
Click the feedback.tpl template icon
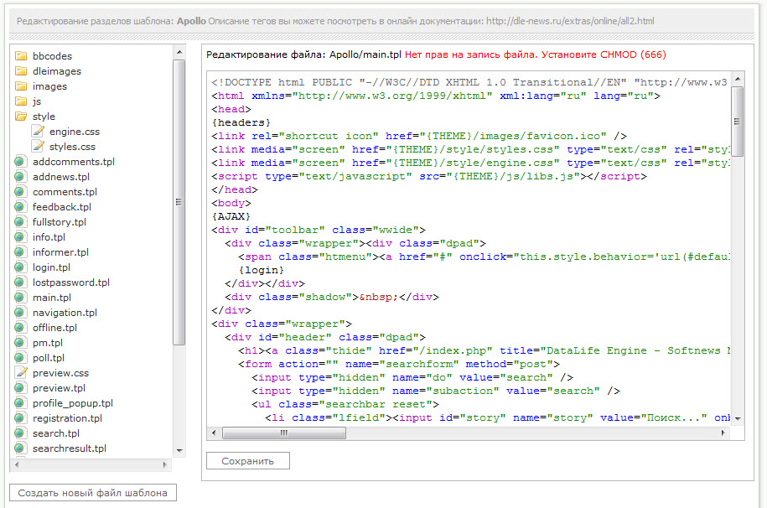tap(20, 206)
